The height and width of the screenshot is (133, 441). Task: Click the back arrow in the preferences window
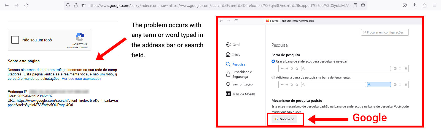[221, 21]
